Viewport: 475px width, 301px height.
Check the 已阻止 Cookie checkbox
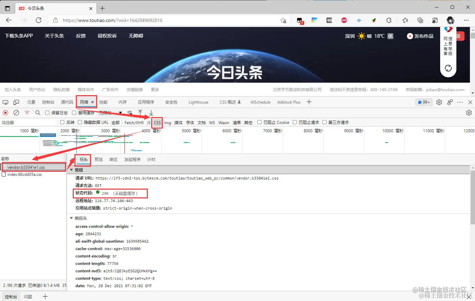click(x=259, y=122)
